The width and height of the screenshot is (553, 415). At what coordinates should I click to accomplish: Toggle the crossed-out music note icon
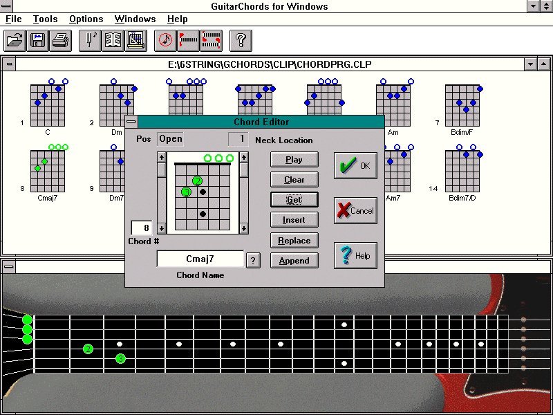(x=165, y=41)
